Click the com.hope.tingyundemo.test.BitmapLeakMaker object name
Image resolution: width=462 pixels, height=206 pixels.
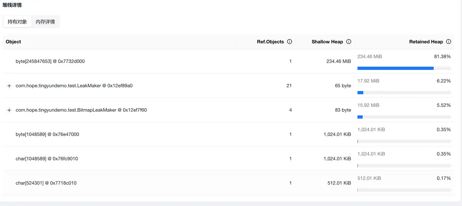tap(81, 110)
